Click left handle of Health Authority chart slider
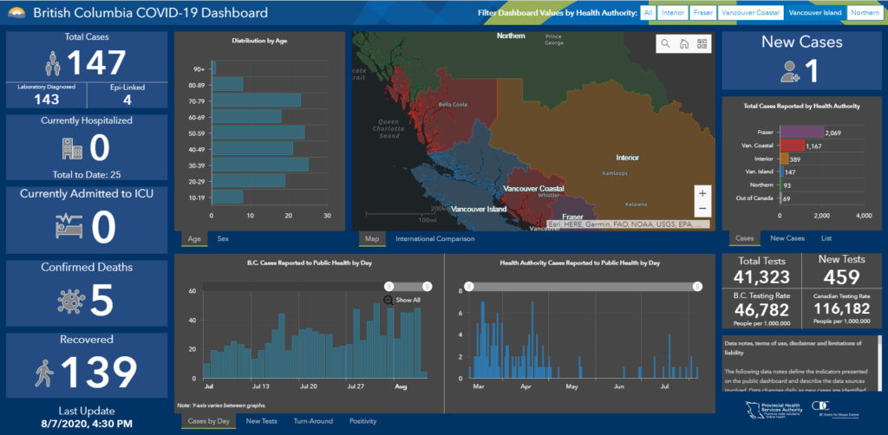This screenshot has width=888, height=435. [x=469, y=286]
